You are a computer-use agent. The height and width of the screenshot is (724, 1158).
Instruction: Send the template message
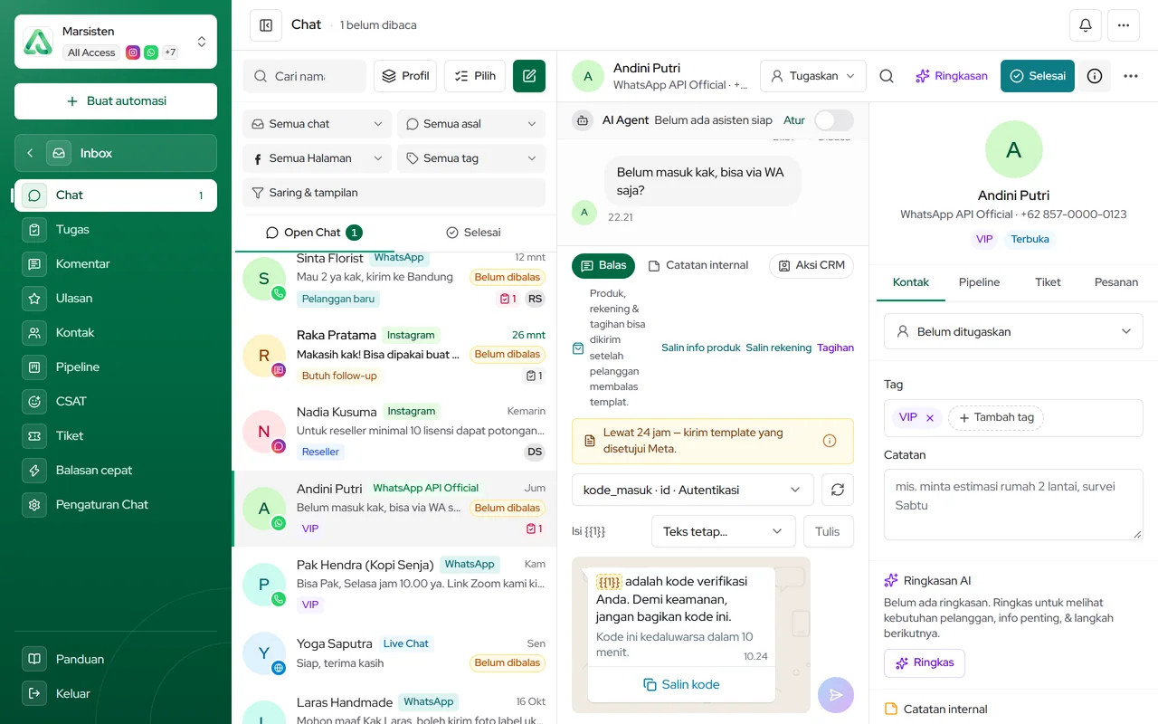835,695
